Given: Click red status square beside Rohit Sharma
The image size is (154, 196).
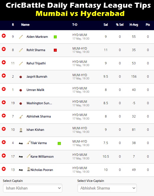Looking at the screenshot, I should [55, 50].
